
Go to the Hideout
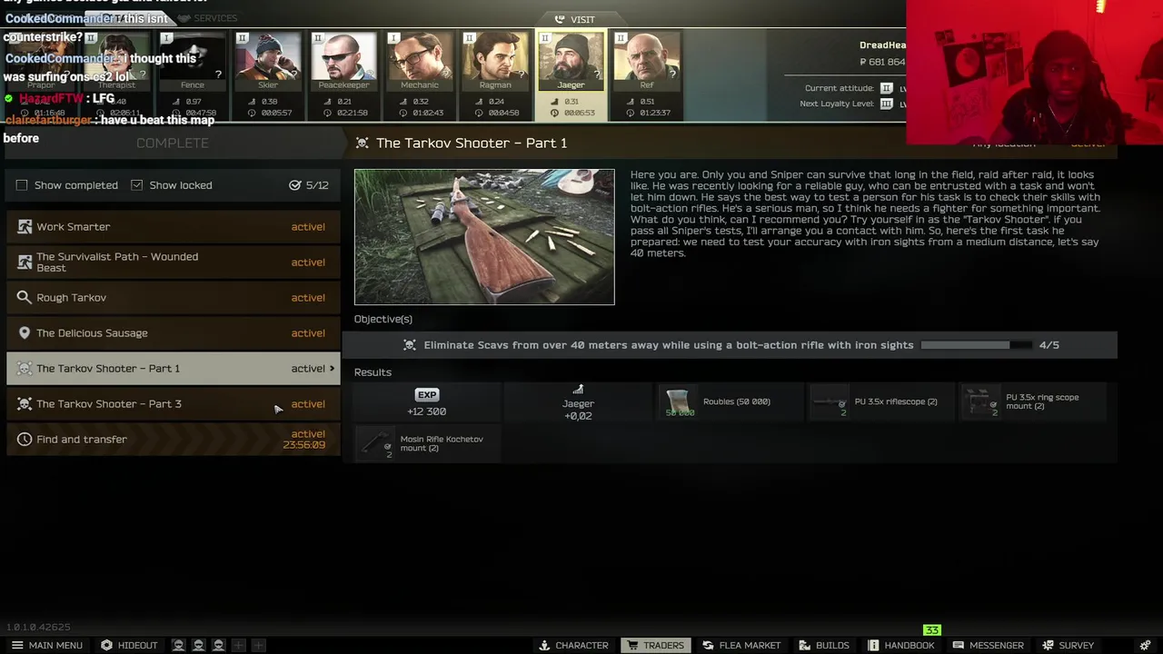[x=128, y=645]
